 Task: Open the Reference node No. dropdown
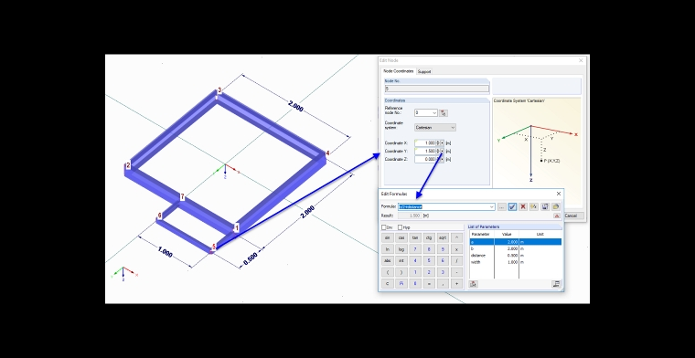(434, 113)
